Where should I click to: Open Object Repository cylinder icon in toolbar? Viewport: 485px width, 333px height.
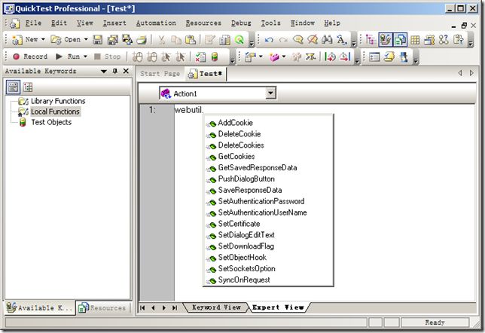(215, 57)
